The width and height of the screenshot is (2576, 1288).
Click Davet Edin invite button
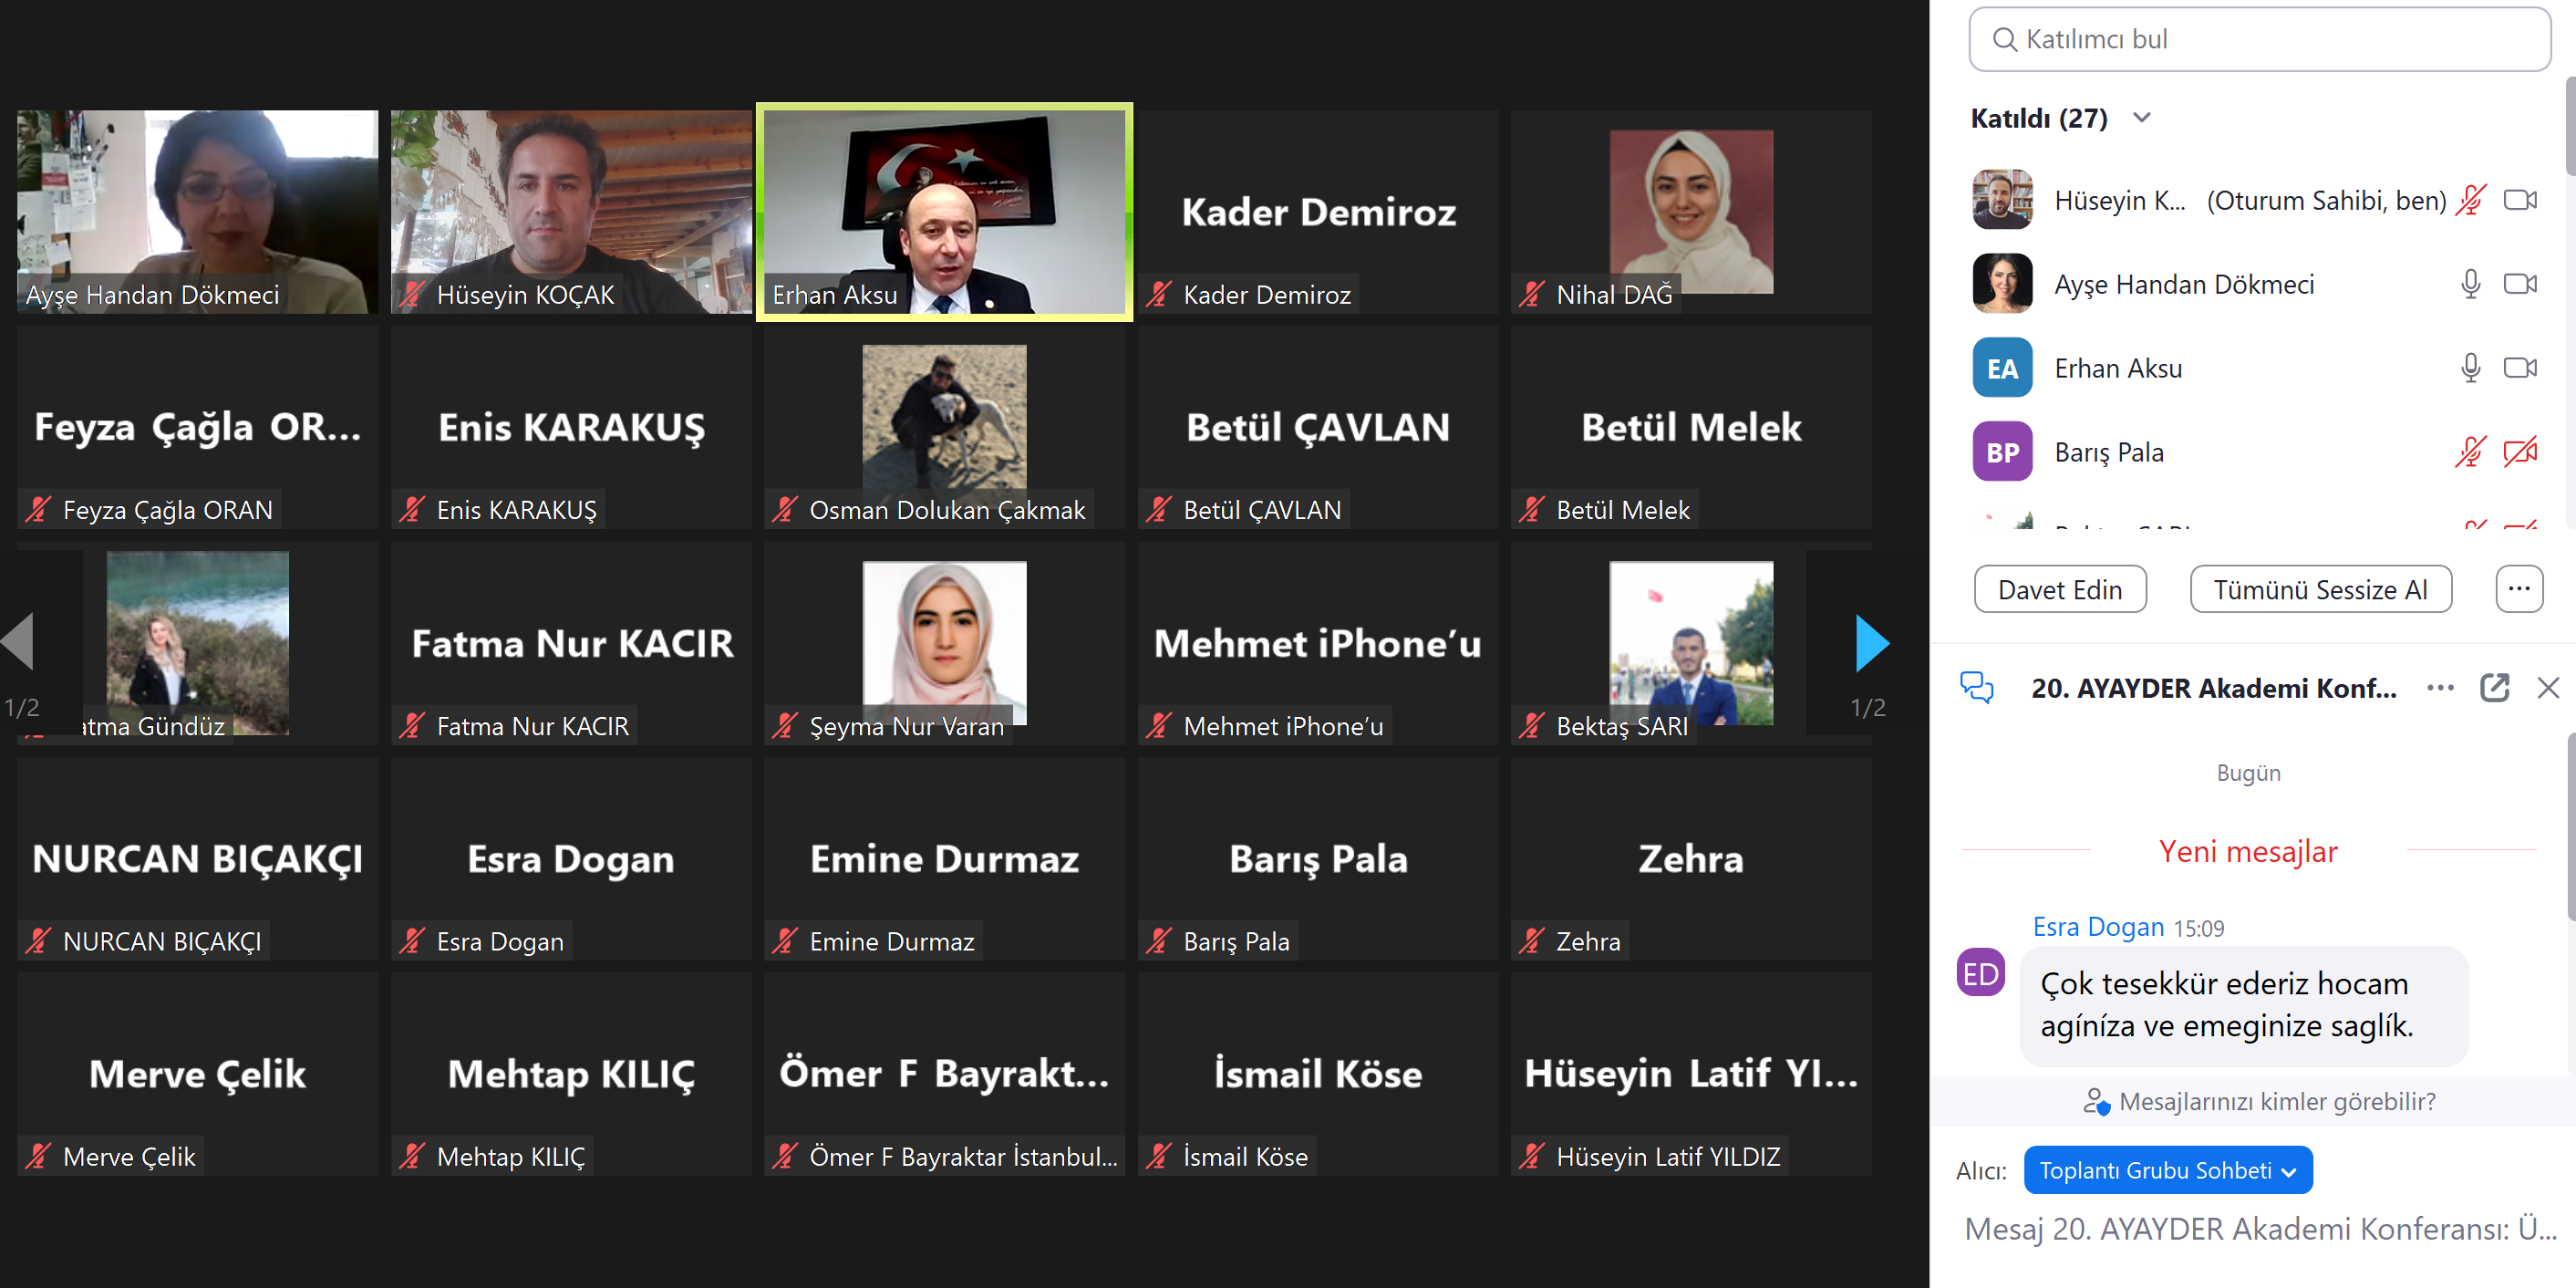click(x=2059, y=589)
